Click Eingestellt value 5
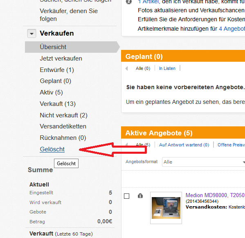Viewport: 245px width, 238px height. 110,193
